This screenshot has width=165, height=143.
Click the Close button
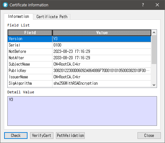pyautogui.click(x=149, y=135)
